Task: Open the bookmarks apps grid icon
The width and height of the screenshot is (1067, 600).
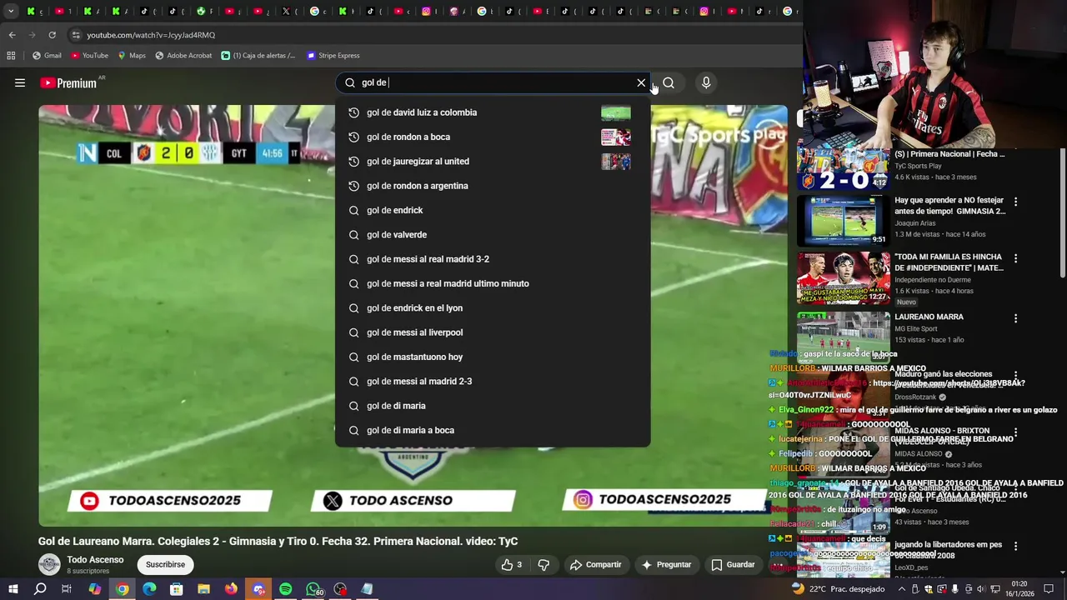Action: coord(11,55)
